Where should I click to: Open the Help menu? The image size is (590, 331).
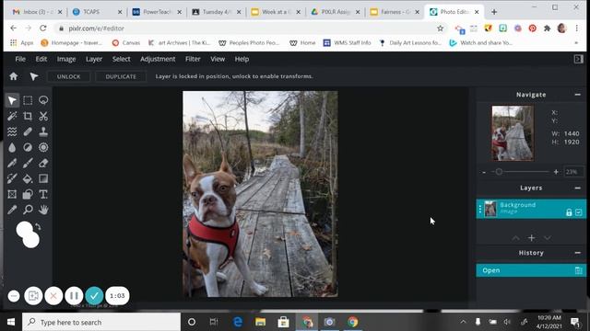(x=242, y=59)
